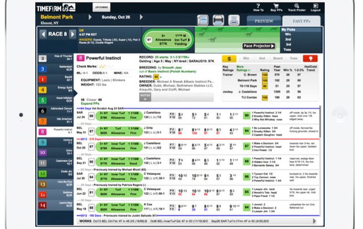Open Jul 24 SAR race conditions pill
This screenshot has height=229, width=363.
tap(119, 115)
